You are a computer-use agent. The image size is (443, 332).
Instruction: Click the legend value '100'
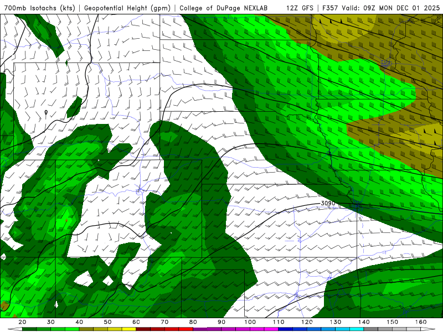(250, 322)
